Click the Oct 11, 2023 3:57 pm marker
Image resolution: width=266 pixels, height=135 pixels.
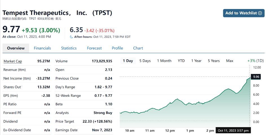(x=233, y=130)
